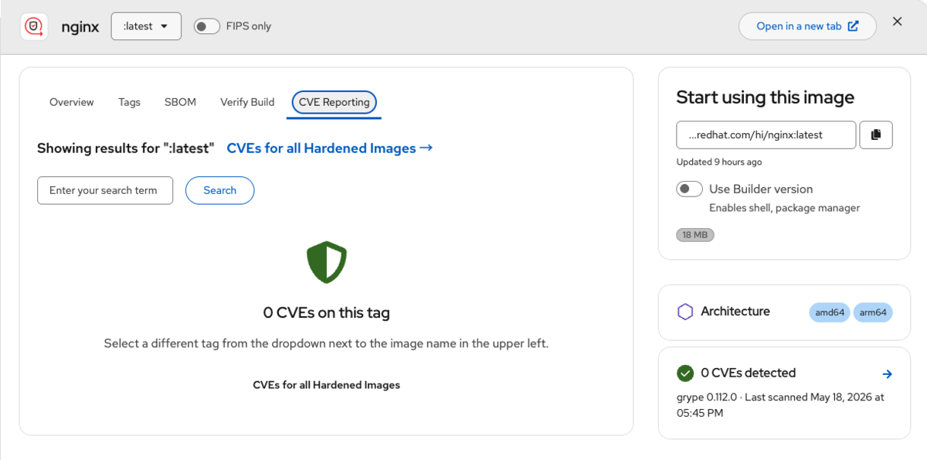This screenshot has height=460, width=927.
Task: Click the 0 CVEs on this tag heading
Action: coord(327,313)
